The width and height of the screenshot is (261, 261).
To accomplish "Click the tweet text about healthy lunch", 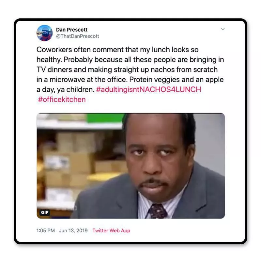I will (130, 74).
